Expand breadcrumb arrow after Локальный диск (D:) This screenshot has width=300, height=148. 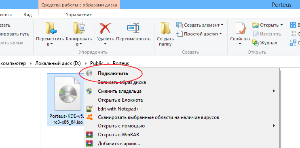coord(86,63)
